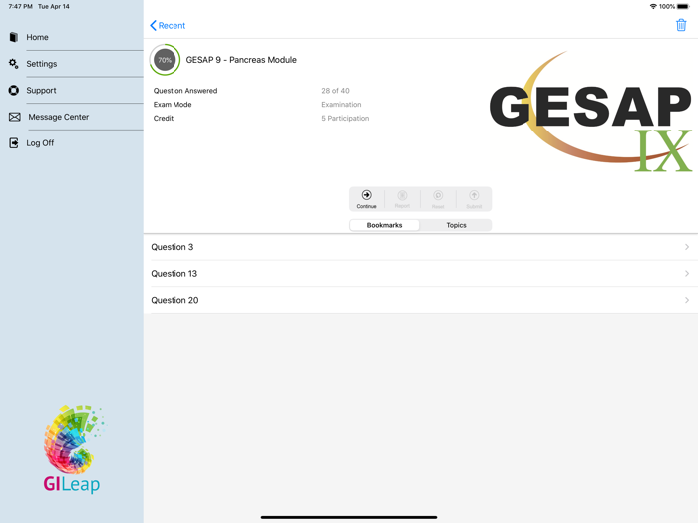
Task: Open Settings from the sidebar
Action: (72, 64)
